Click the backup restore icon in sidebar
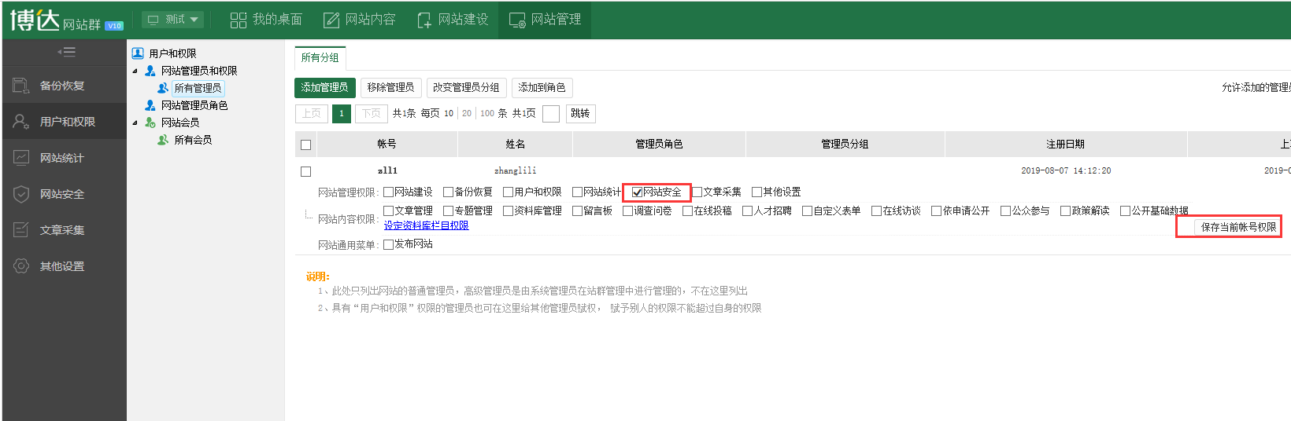 [x=21, y=86]
